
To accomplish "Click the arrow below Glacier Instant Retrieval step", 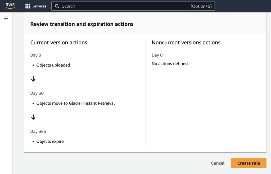I will coord(33,117).
